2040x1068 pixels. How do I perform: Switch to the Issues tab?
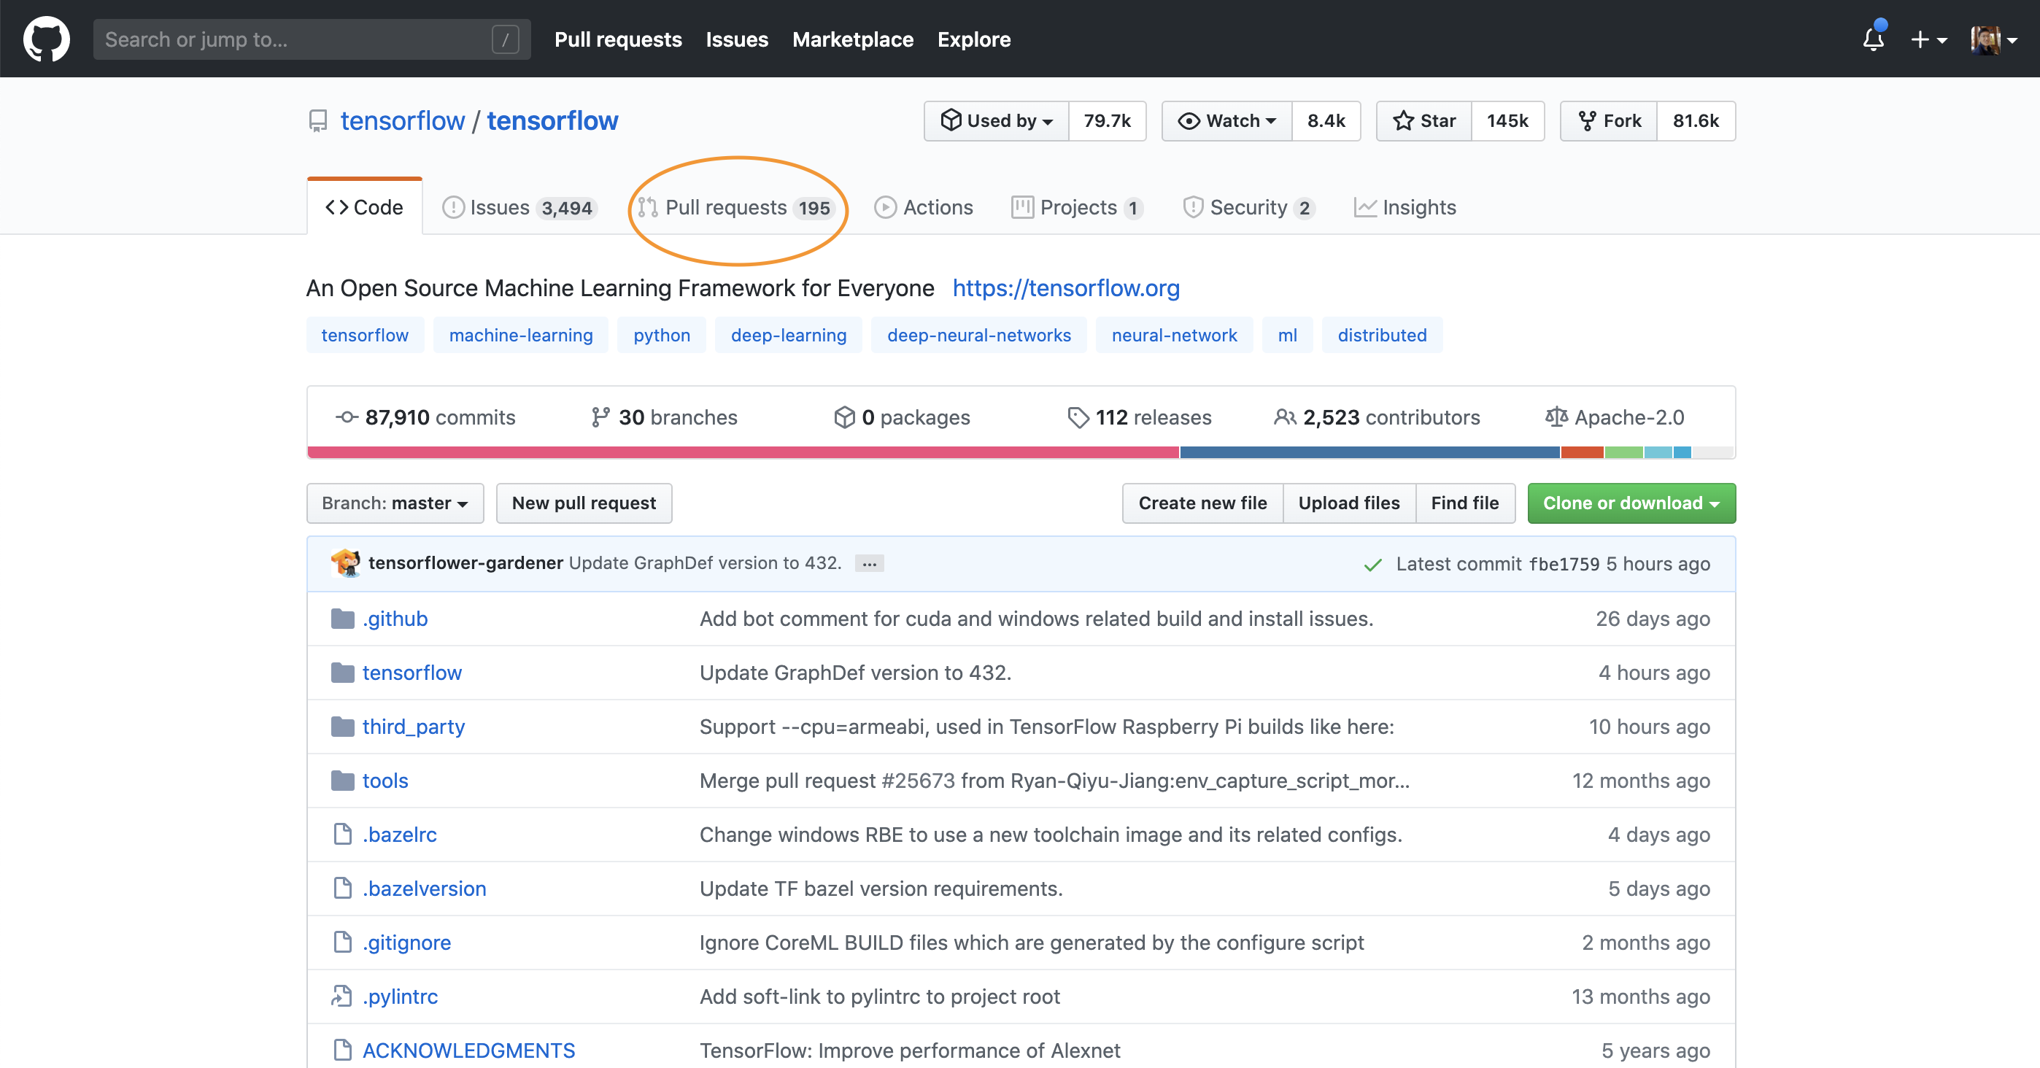(x=518, y=207)
